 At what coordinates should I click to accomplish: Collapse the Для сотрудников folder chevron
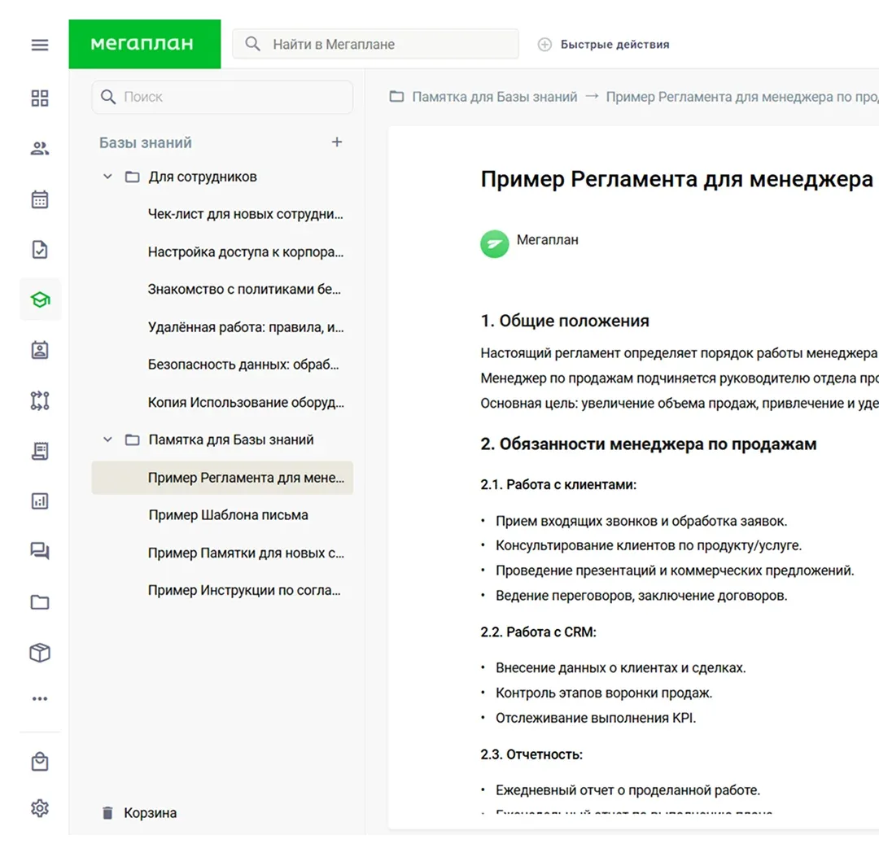107,177
